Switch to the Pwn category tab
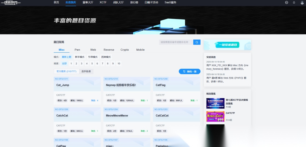This screenshot has width=306, height=147. pyautogui.click(x=77, y=50)
